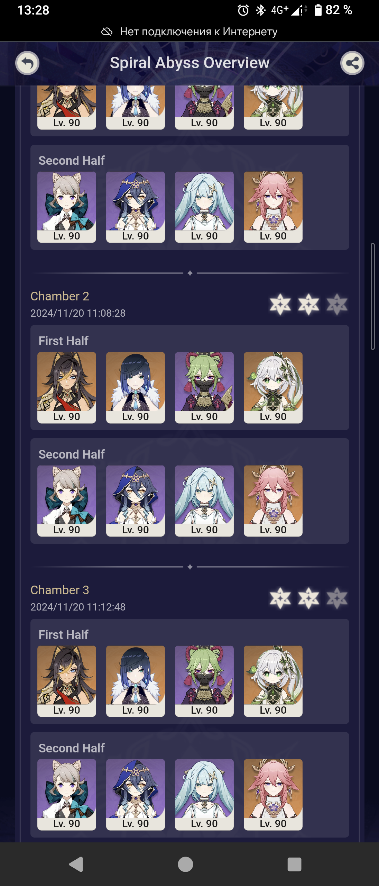Screen dimensions: 379x886
Task: Select blue-hooded character in Chamber 2 Second Half
Action: click(136, 501)
